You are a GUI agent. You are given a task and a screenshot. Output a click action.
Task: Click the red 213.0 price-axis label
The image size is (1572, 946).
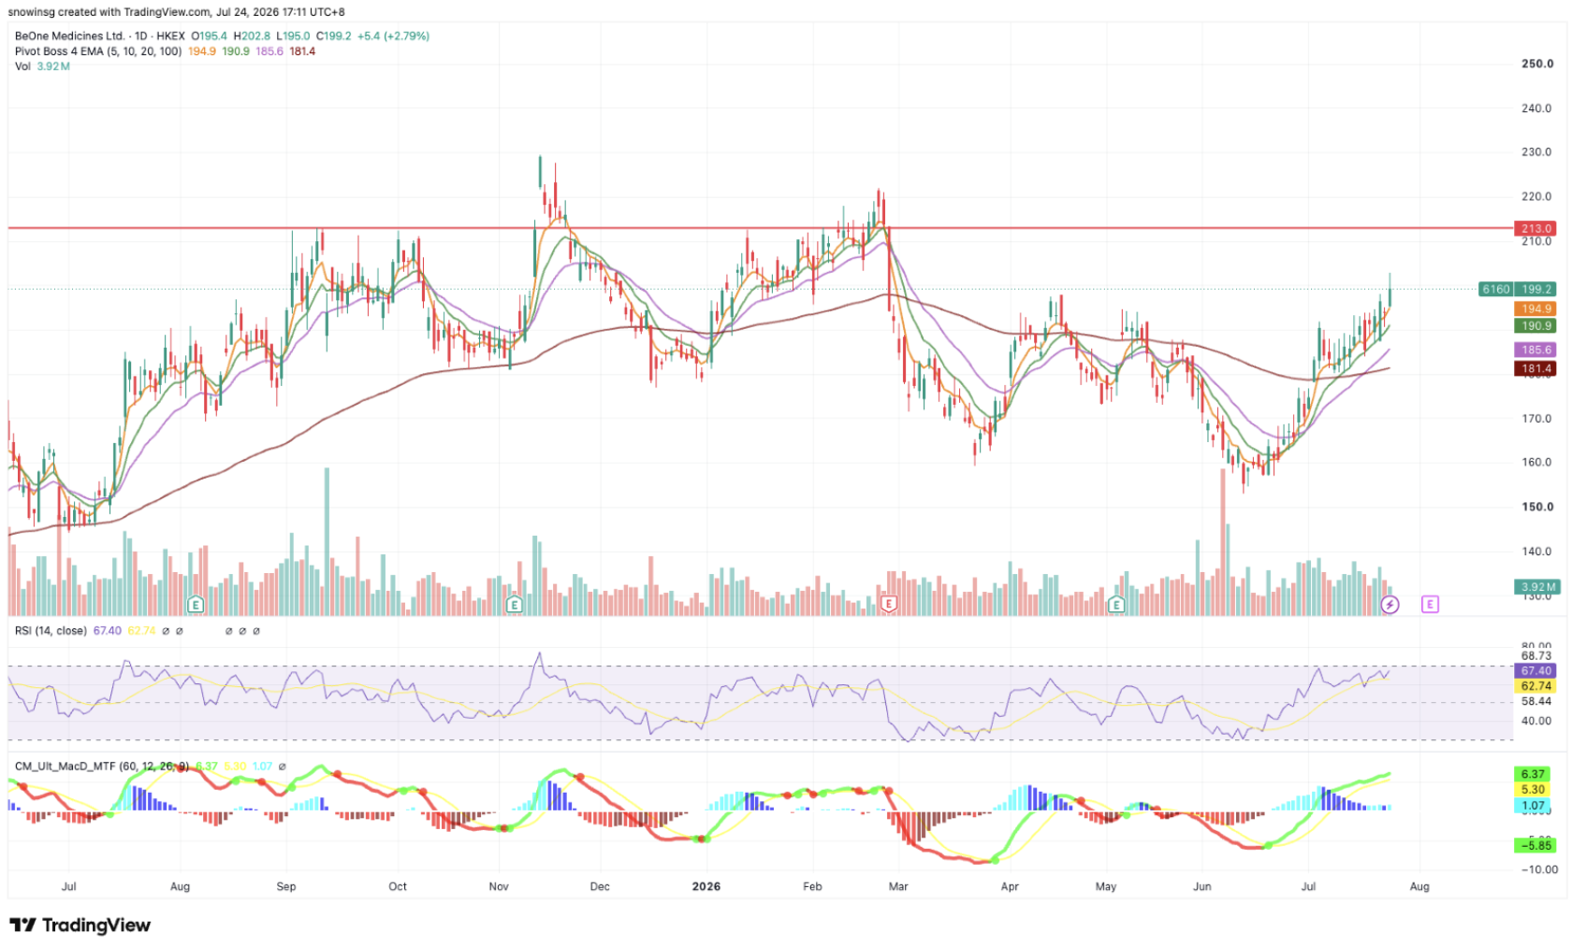(x=1536, y=228)
